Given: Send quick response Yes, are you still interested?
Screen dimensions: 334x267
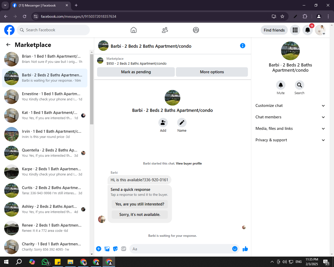Looking at the screenshot, I should (x=140, y=204).
